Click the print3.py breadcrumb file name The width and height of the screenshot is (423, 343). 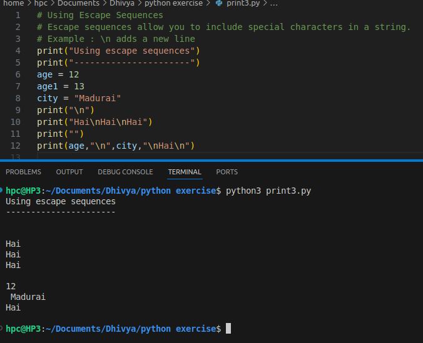243,4
